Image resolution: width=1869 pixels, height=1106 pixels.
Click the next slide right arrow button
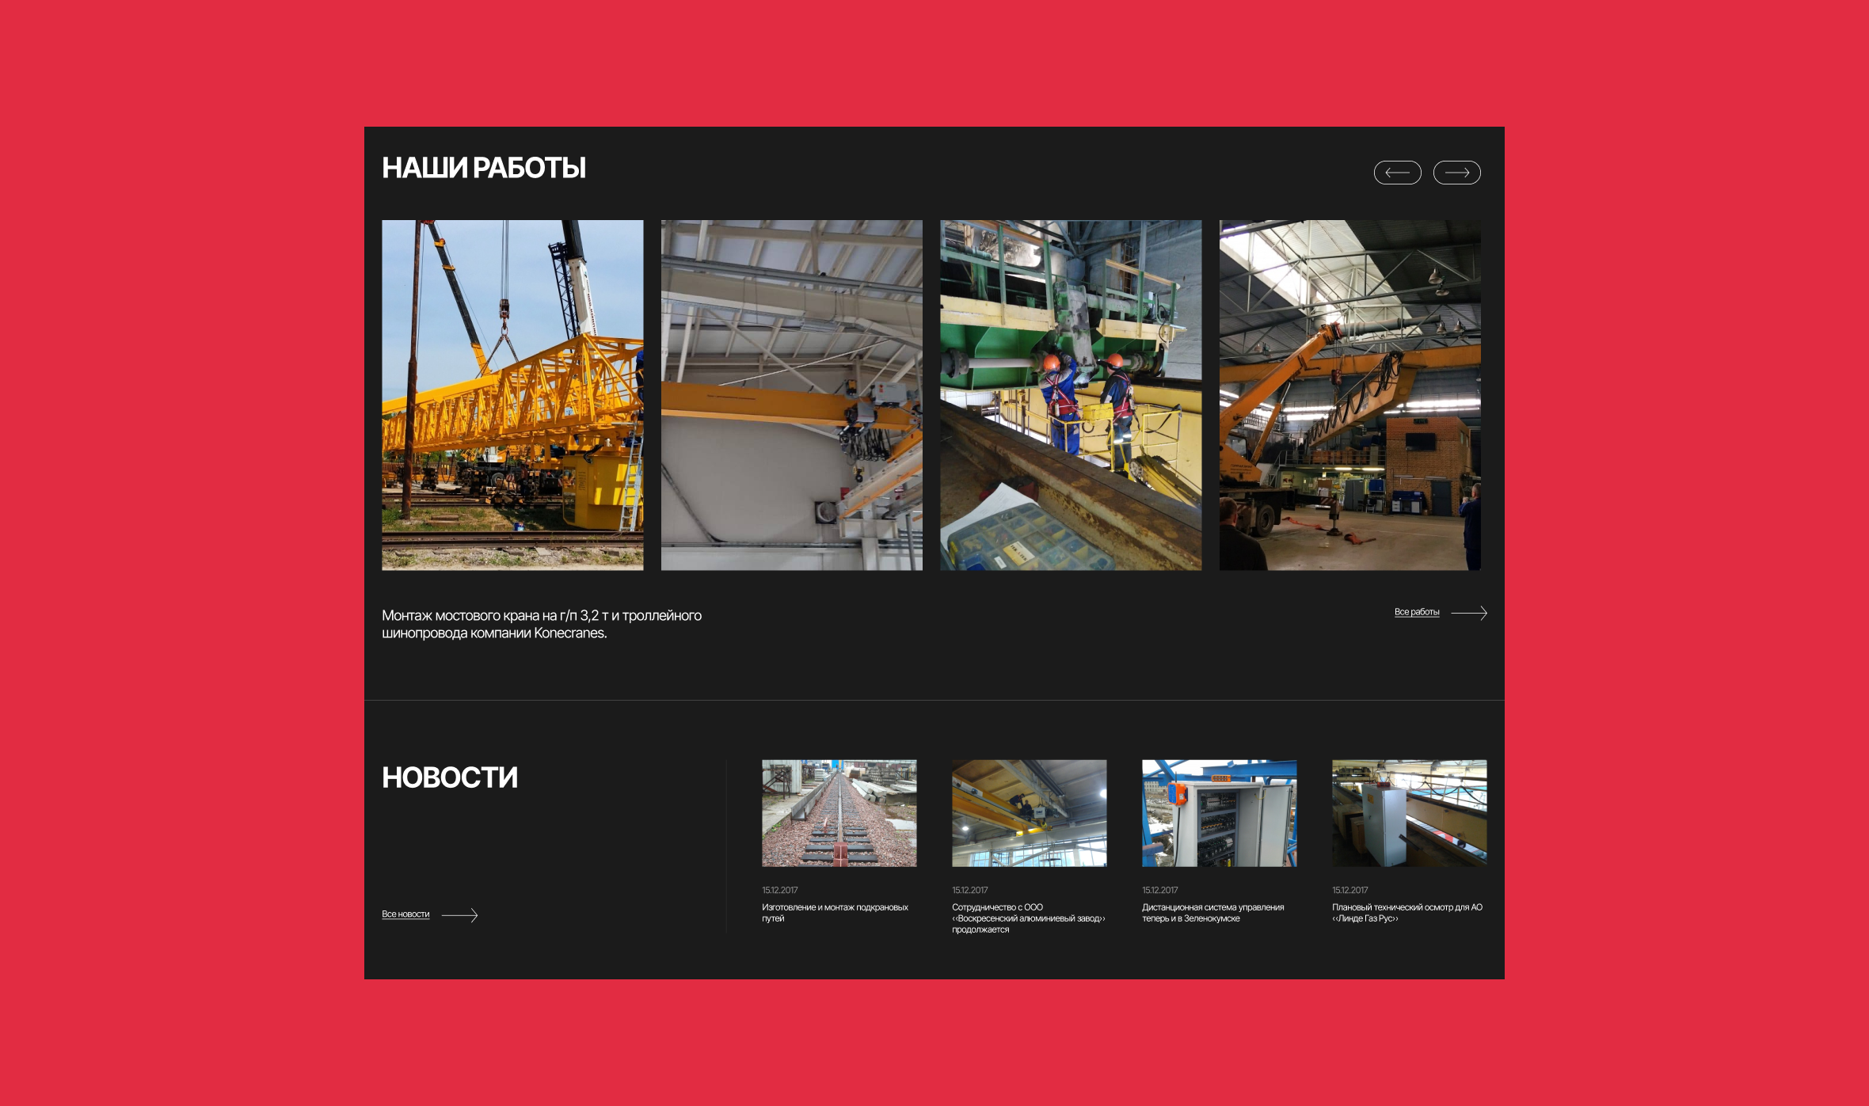point(1456,173)
